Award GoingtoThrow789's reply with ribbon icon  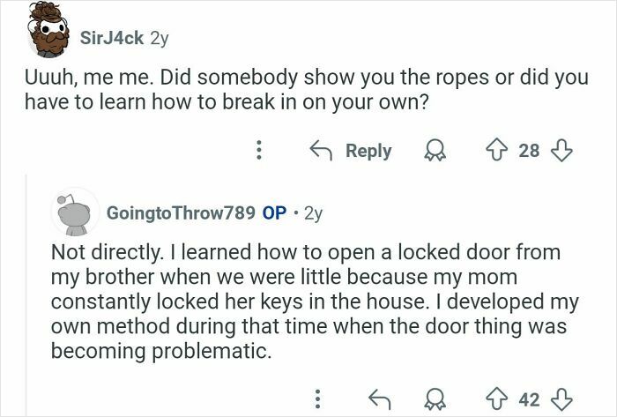point(435,399)
